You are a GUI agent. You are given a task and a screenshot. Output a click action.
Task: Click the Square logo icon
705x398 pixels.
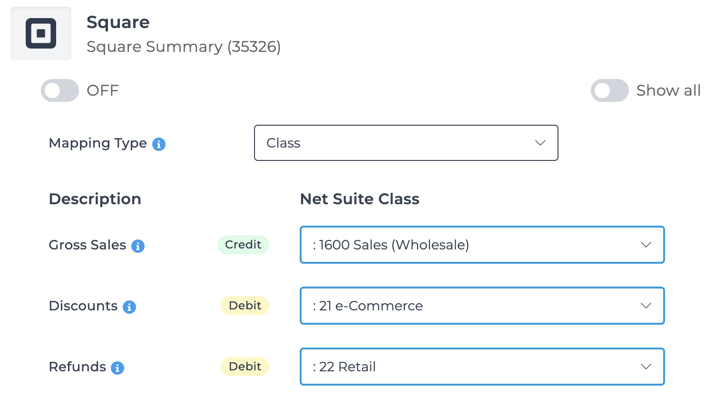(x=41, y=33)
